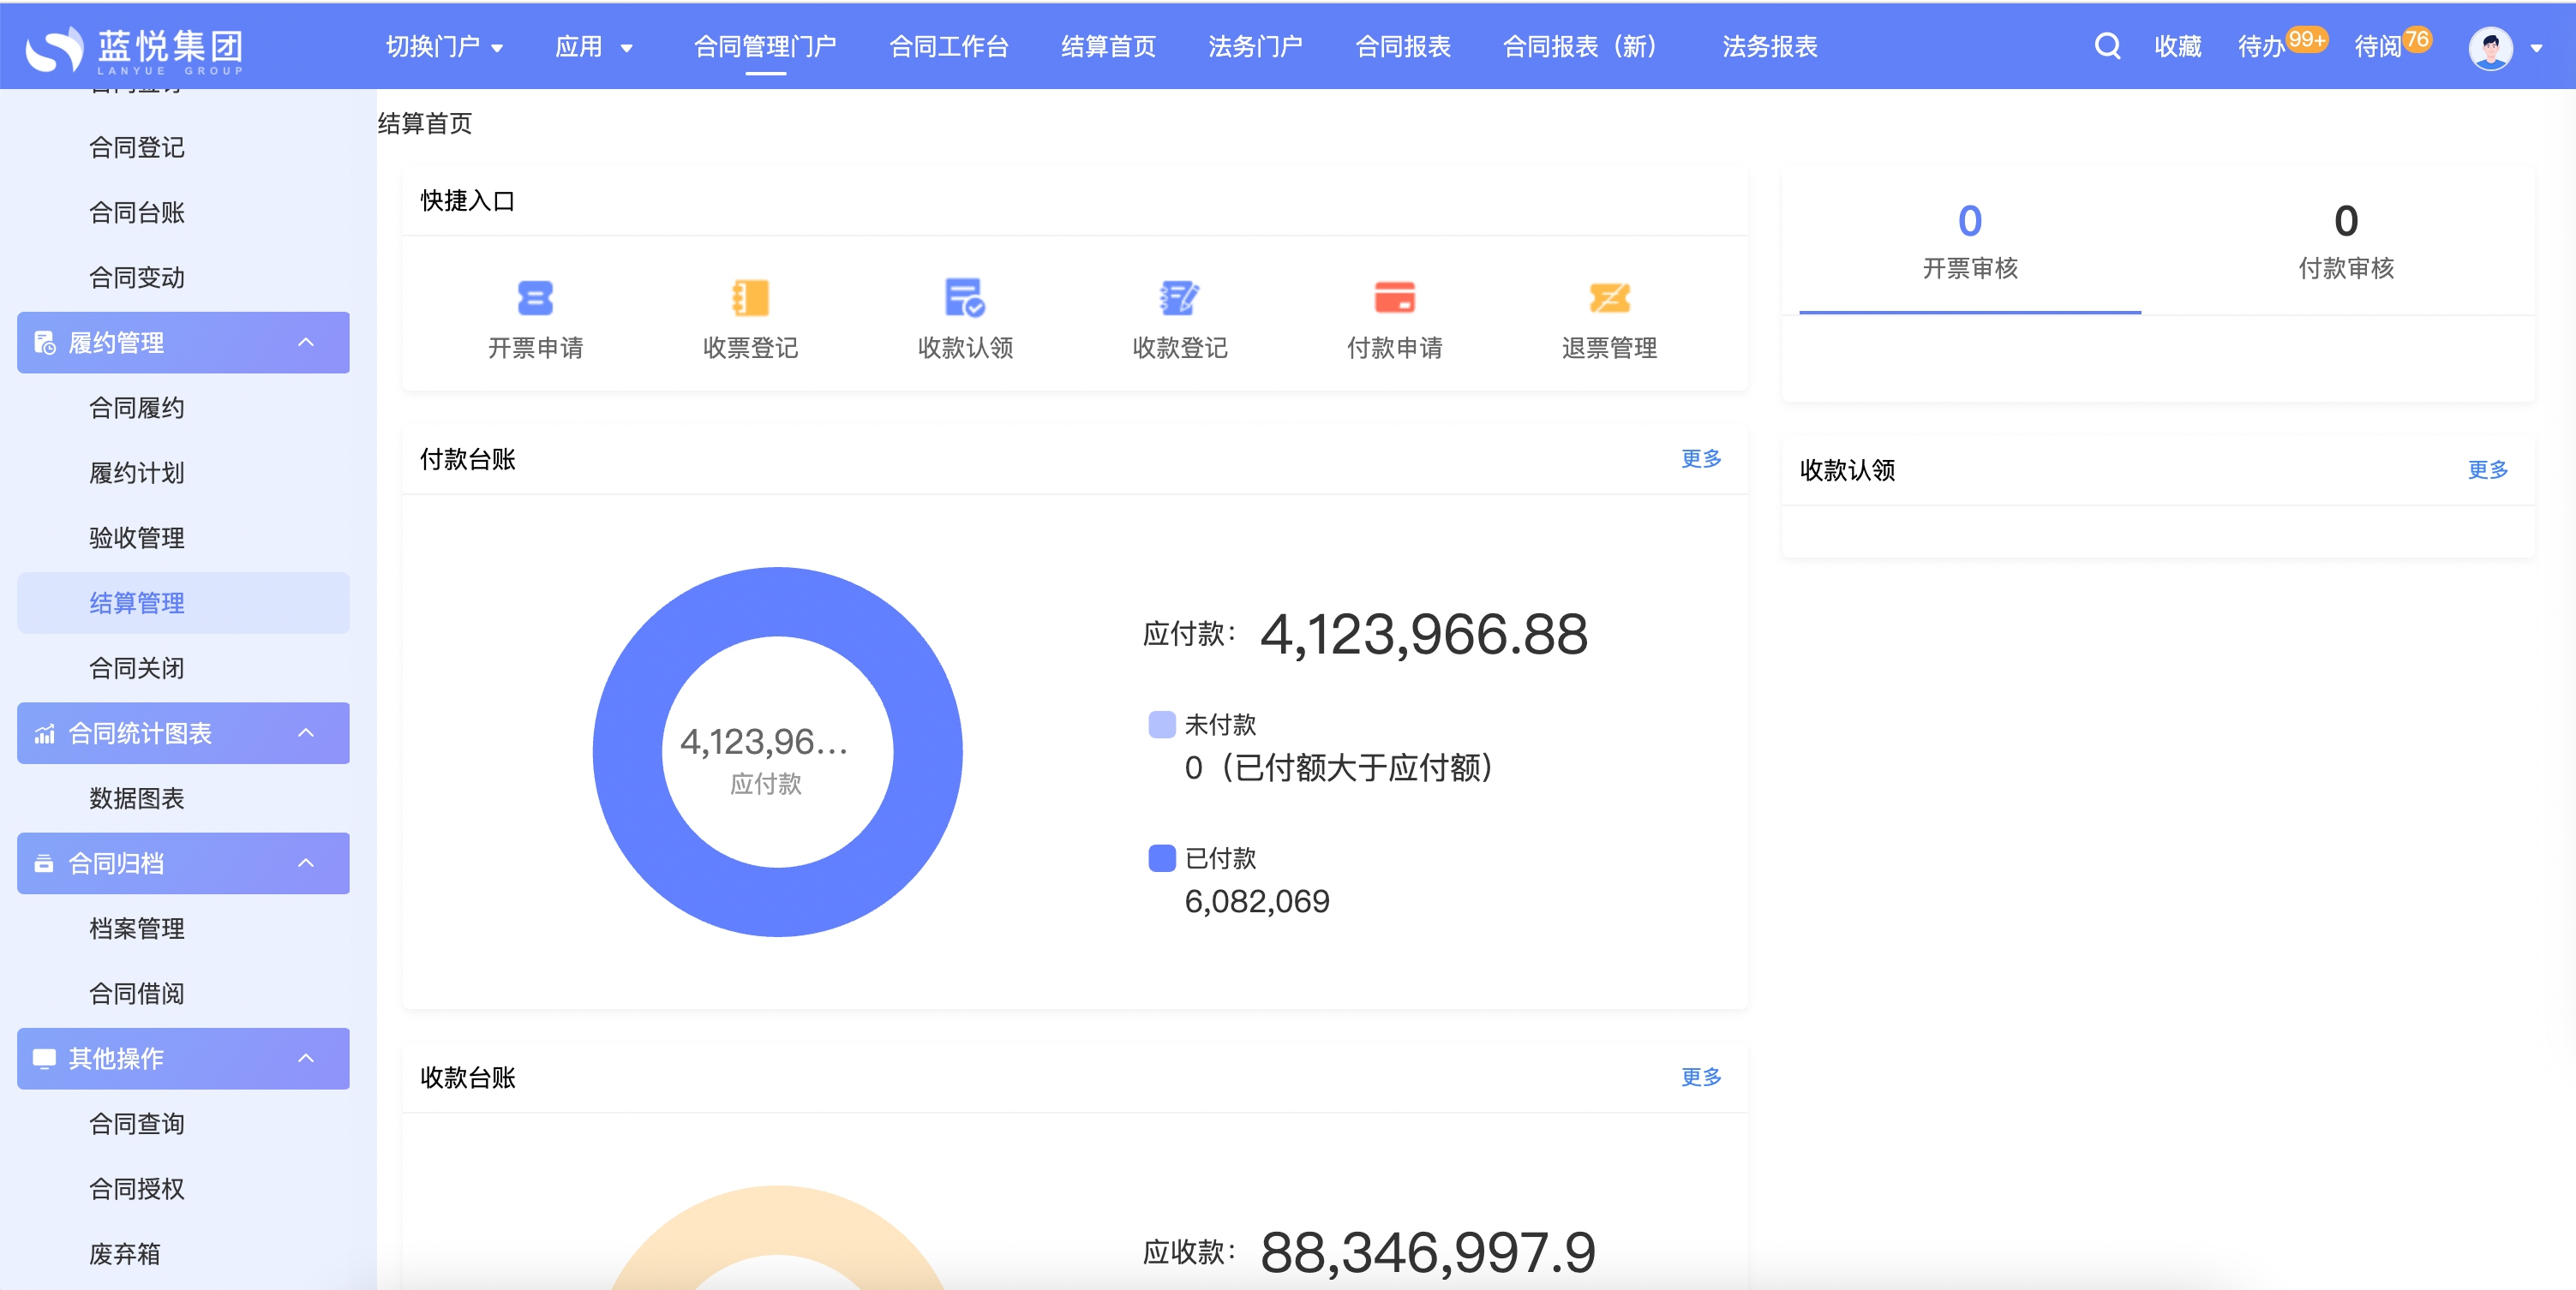The image size is (2576, 1290).
Task: Click the 0（已付额大于应付额） text
Action: coord(1341,767)
